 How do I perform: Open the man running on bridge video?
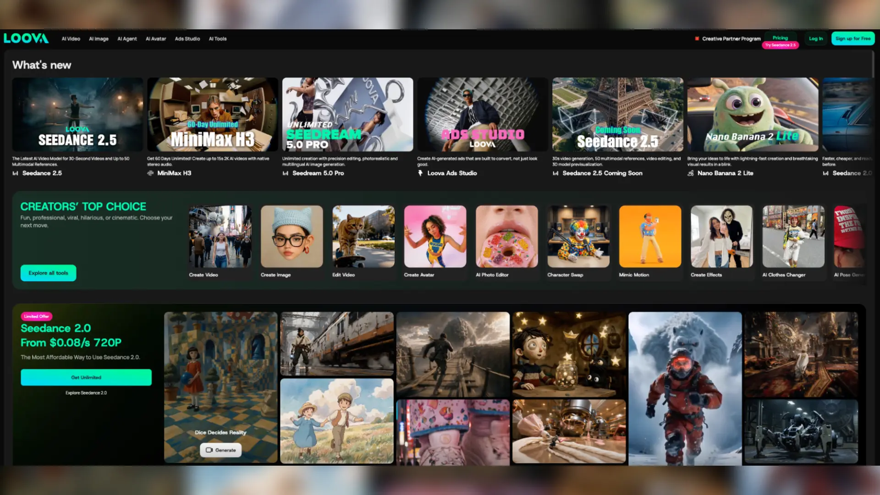tap(453, 354)
